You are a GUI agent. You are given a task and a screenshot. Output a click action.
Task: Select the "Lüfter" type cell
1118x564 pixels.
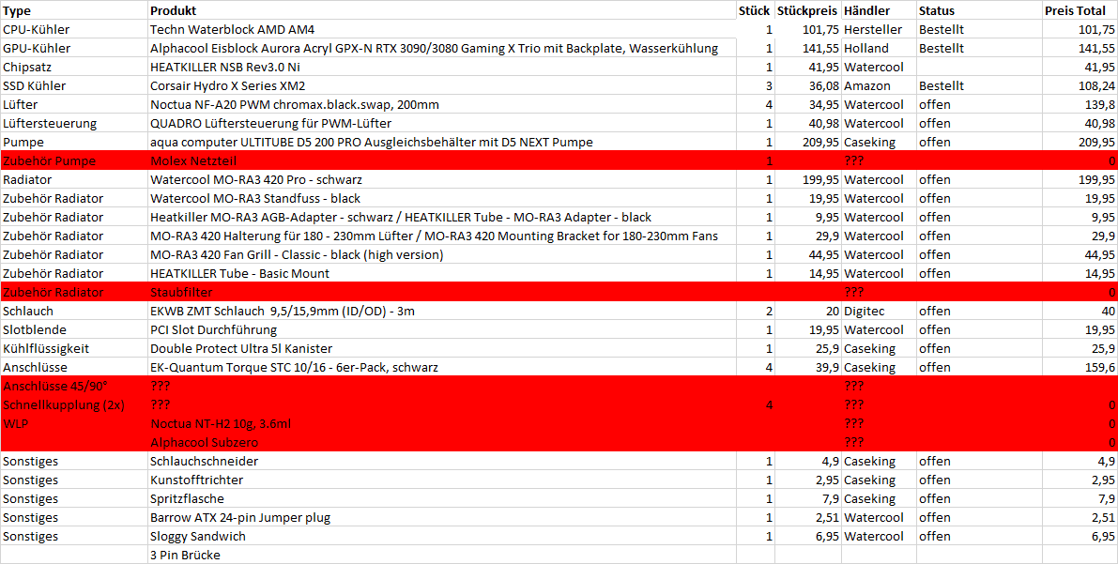(x=74, y=105)
